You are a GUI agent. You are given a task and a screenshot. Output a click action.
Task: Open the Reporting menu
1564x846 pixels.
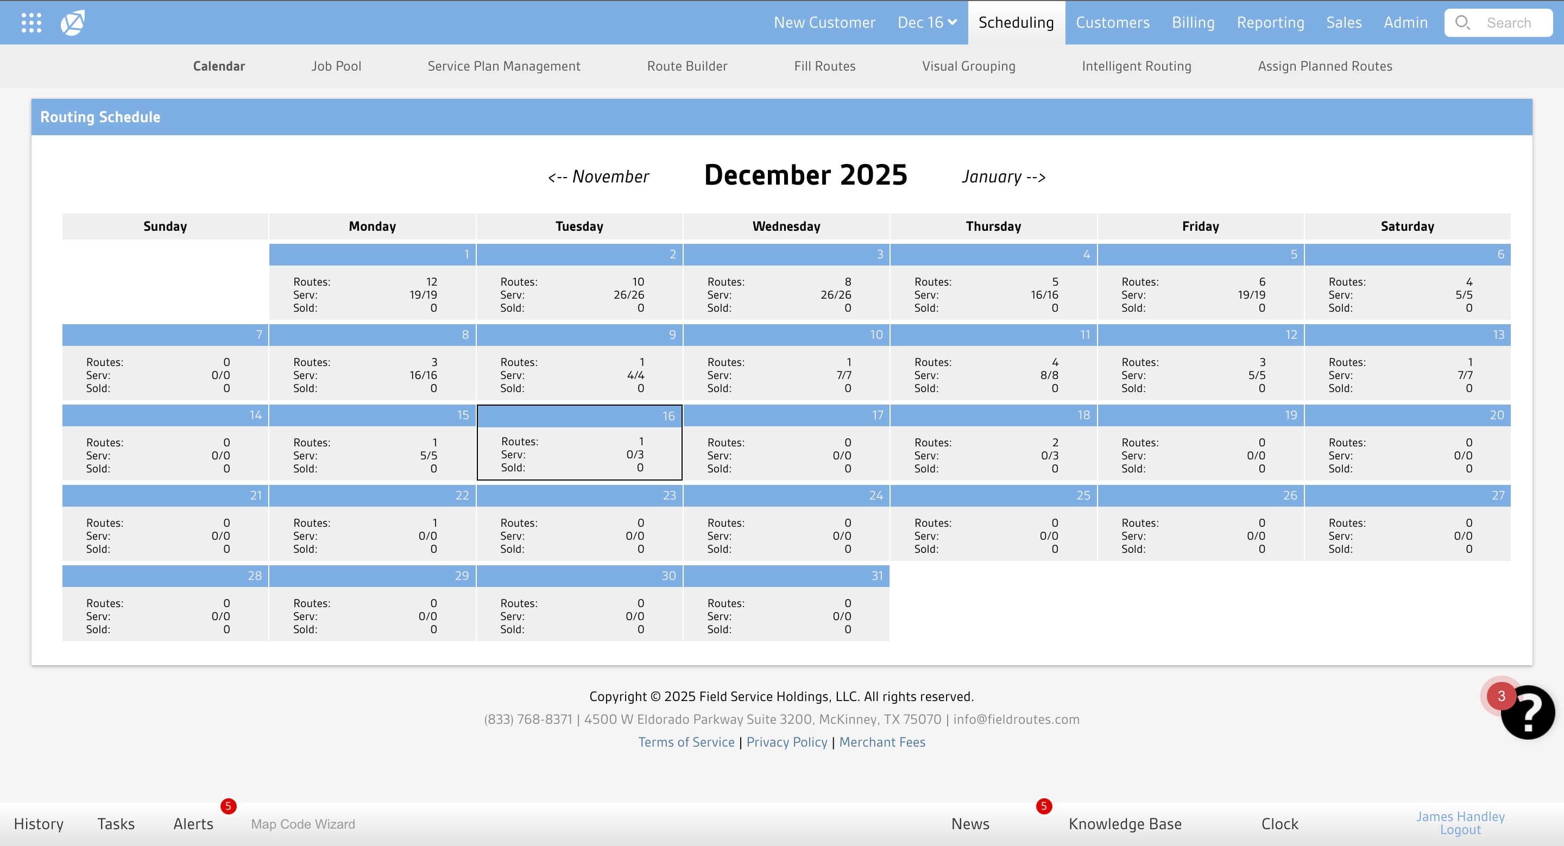click(x=1270, y=22)
